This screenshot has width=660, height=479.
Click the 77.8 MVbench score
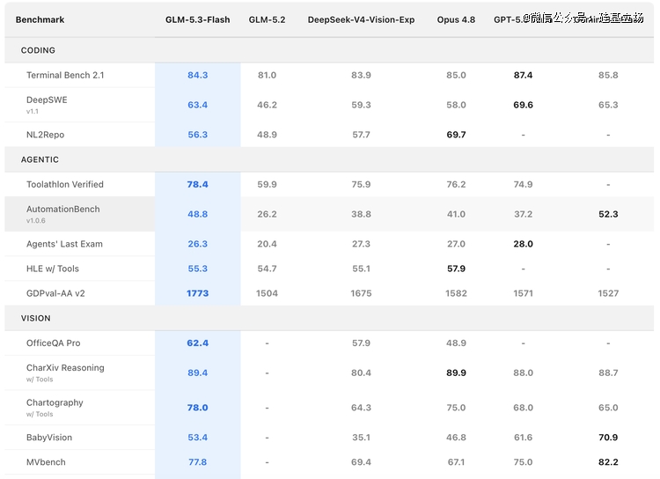click(x=198, y=462)
